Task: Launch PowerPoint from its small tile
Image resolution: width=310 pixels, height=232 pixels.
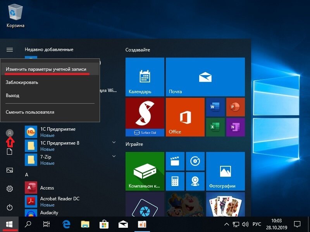Action: [x=236, y=107]
